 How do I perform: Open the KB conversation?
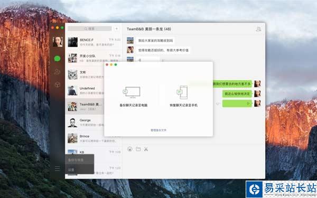tap(94, 152)
